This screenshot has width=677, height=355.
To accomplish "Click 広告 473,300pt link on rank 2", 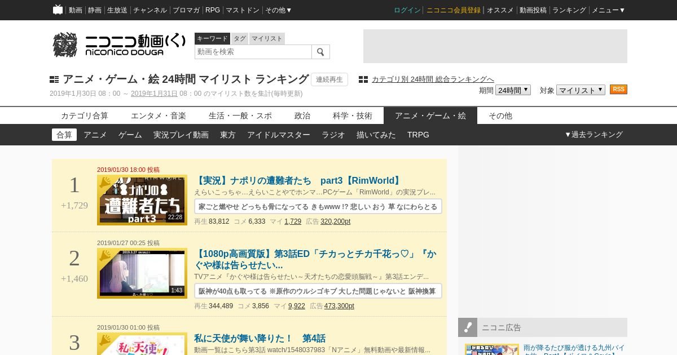I will [x=339, y=306].
